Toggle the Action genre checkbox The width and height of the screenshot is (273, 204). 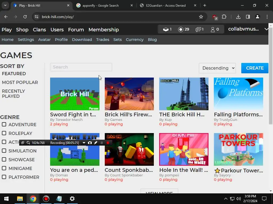(4, 142)
